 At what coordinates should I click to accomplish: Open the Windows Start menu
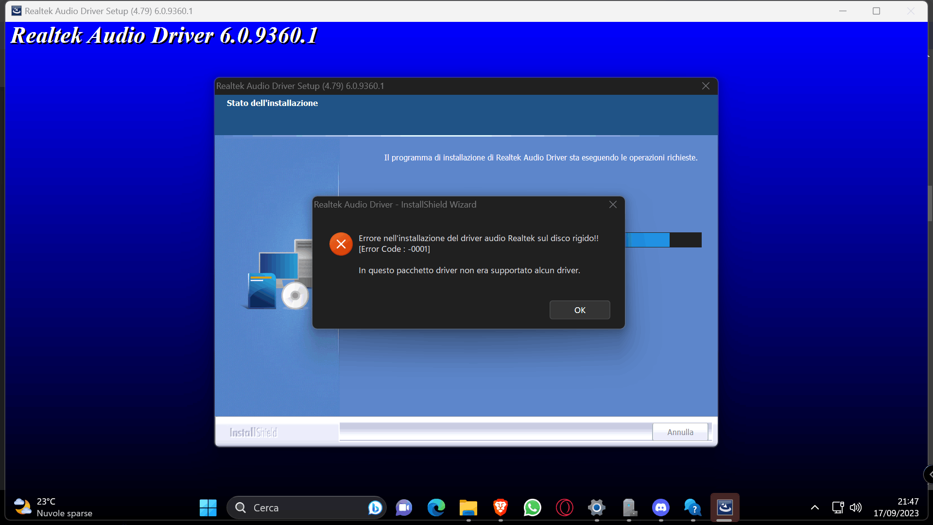tap(208, 507)
